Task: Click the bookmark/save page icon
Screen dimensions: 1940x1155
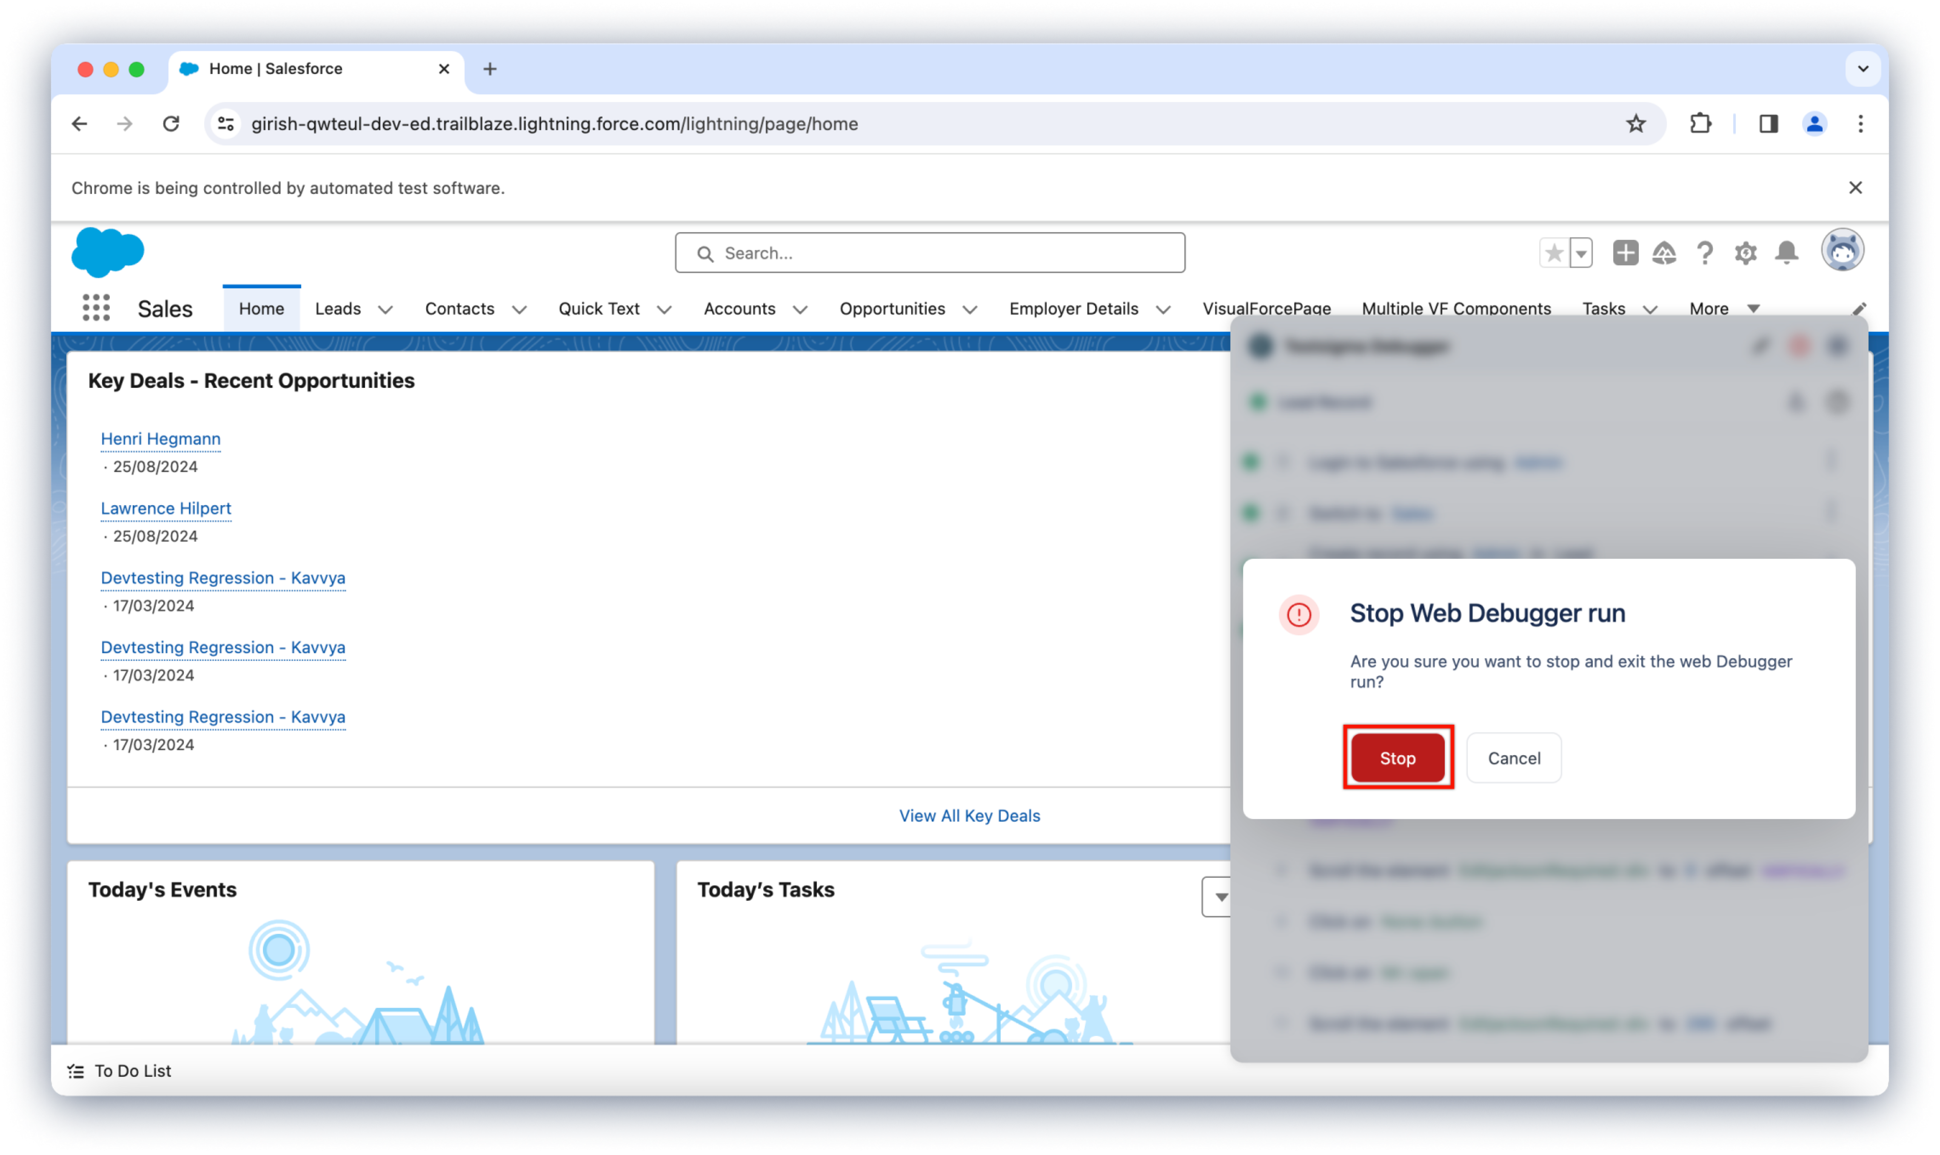Action: click(x=1638, y=124)
